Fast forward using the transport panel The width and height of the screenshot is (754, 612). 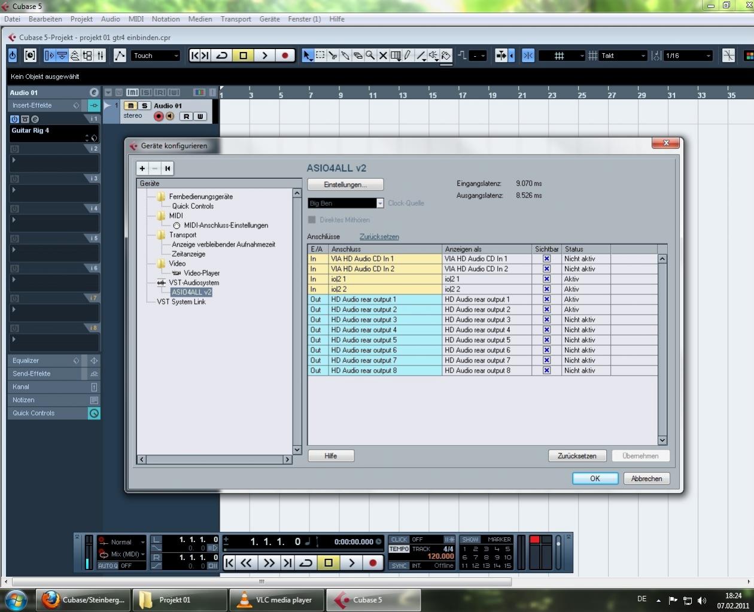pos(269,562)
